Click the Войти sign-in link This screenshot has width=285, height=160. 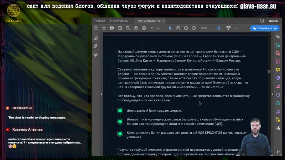pos(273,21)
